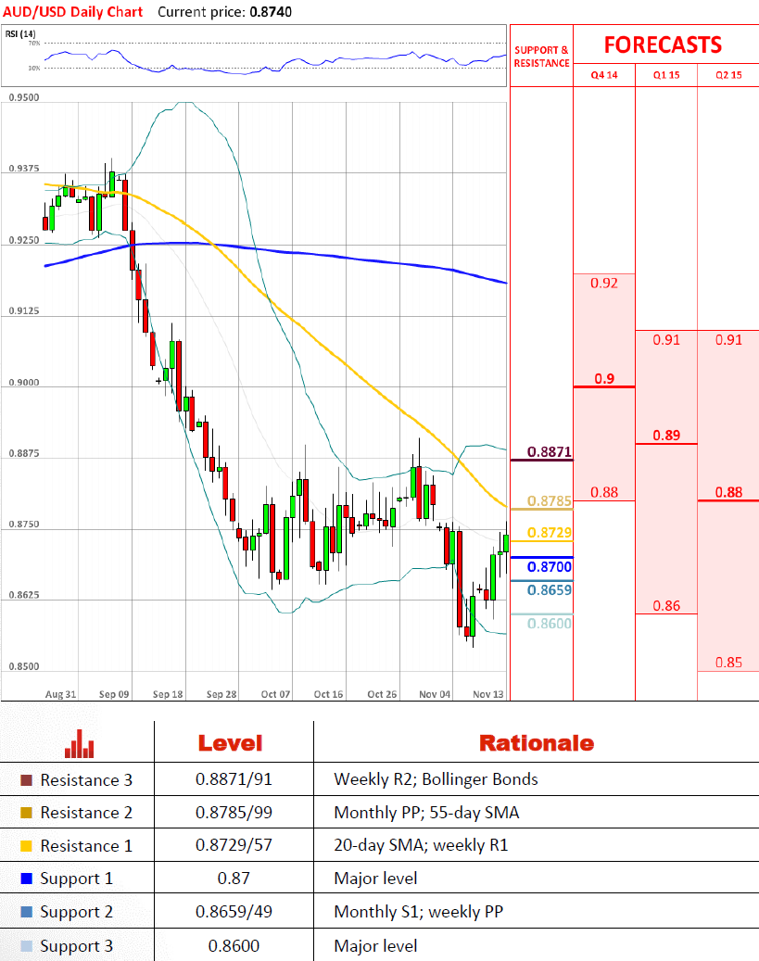Click the Support 3 light-blue color square
Image resolution: width=759 pixels, height=961 pixels.
point(26,945)
